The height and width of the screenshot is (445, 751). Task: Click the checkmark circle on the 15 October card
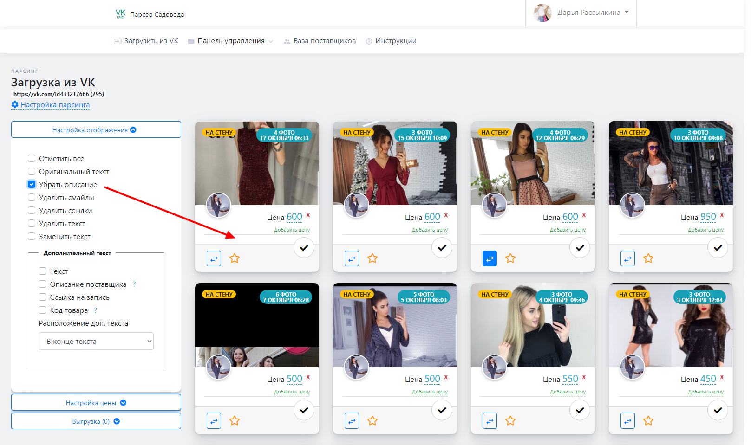pyautogui.click(x=442, y=248)
